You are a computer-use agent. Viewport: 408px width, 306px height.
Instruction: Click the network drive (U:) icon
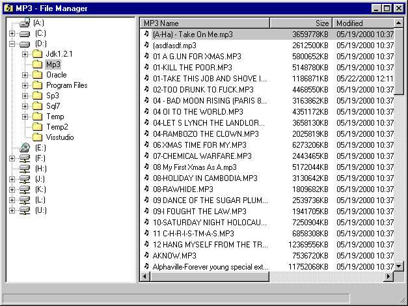pos(24,210)
